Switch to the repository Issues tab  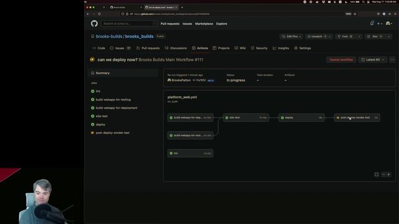click(120, 48)
